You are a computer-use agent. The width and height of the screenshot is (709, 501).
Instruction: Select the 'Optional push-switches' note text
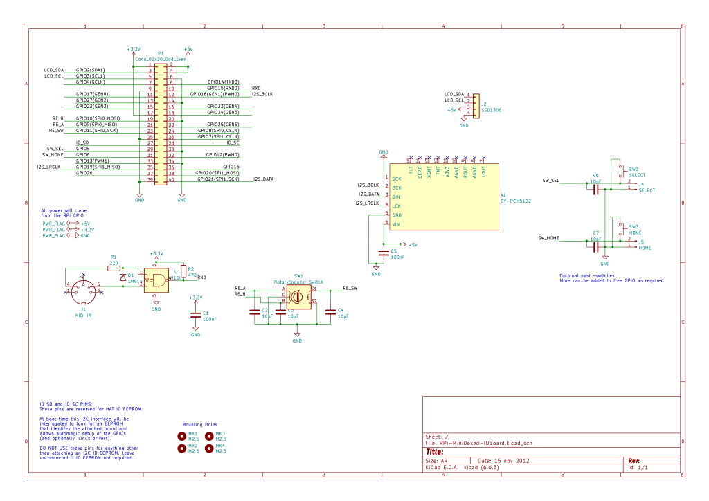[612, 277]
